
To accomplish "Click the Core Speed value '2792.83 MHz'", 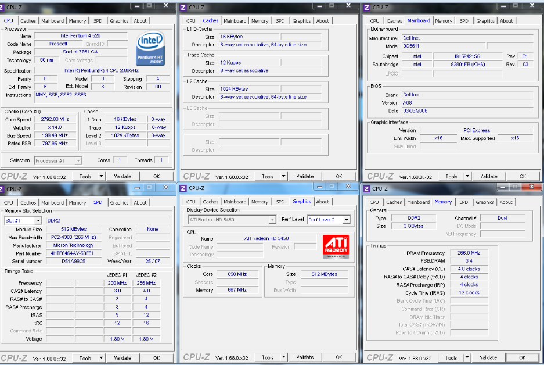I will coord(55,119).
